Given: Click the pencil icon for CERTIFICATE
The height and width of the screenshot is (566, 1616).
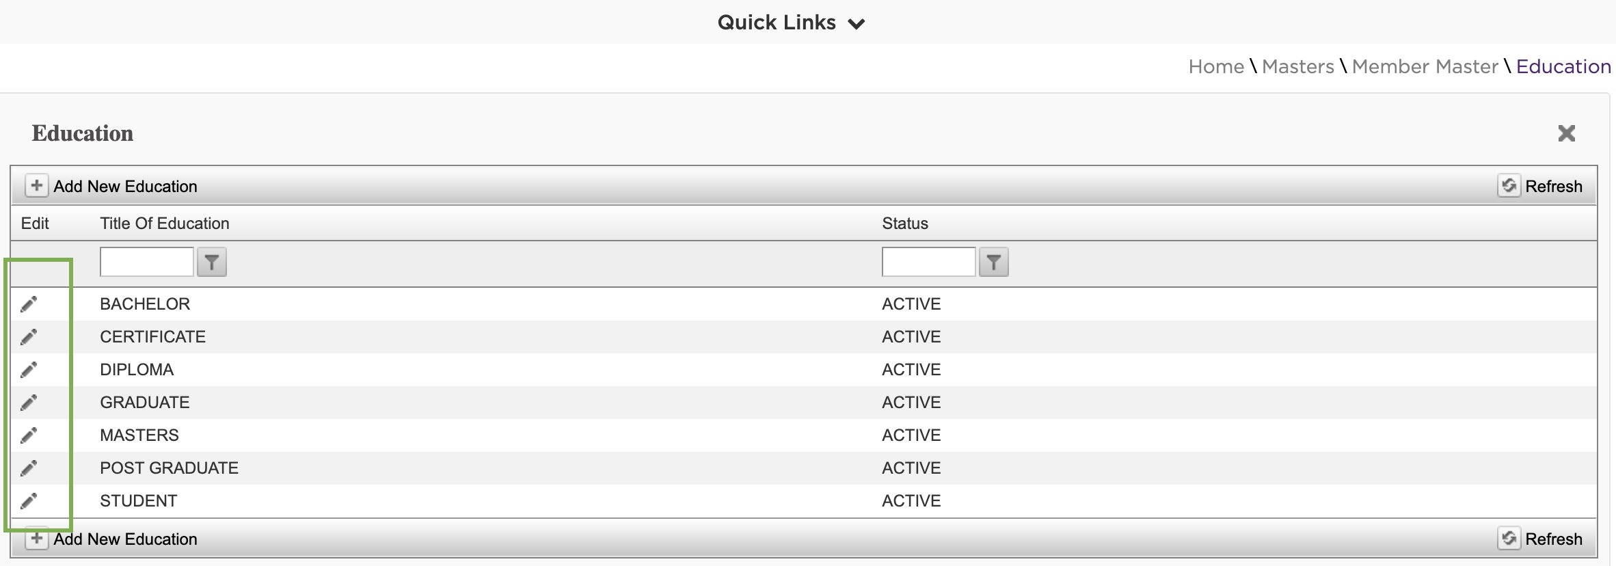Looking at the screenshot, I should pyautogui.click(x=29, y=337).
